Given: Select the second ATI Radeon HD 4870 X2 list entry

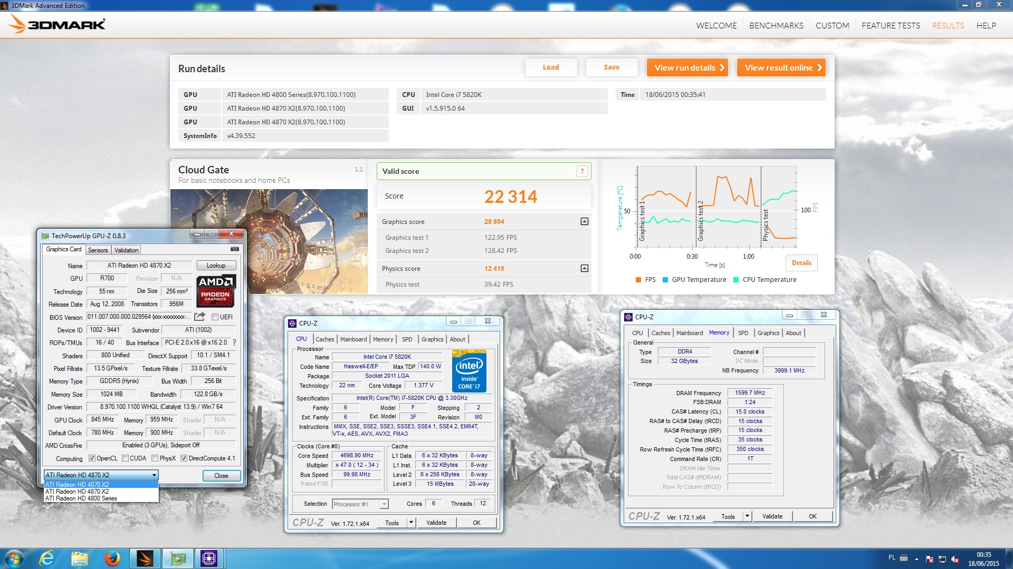Looking at the screenshot, I should click(101, 492).
